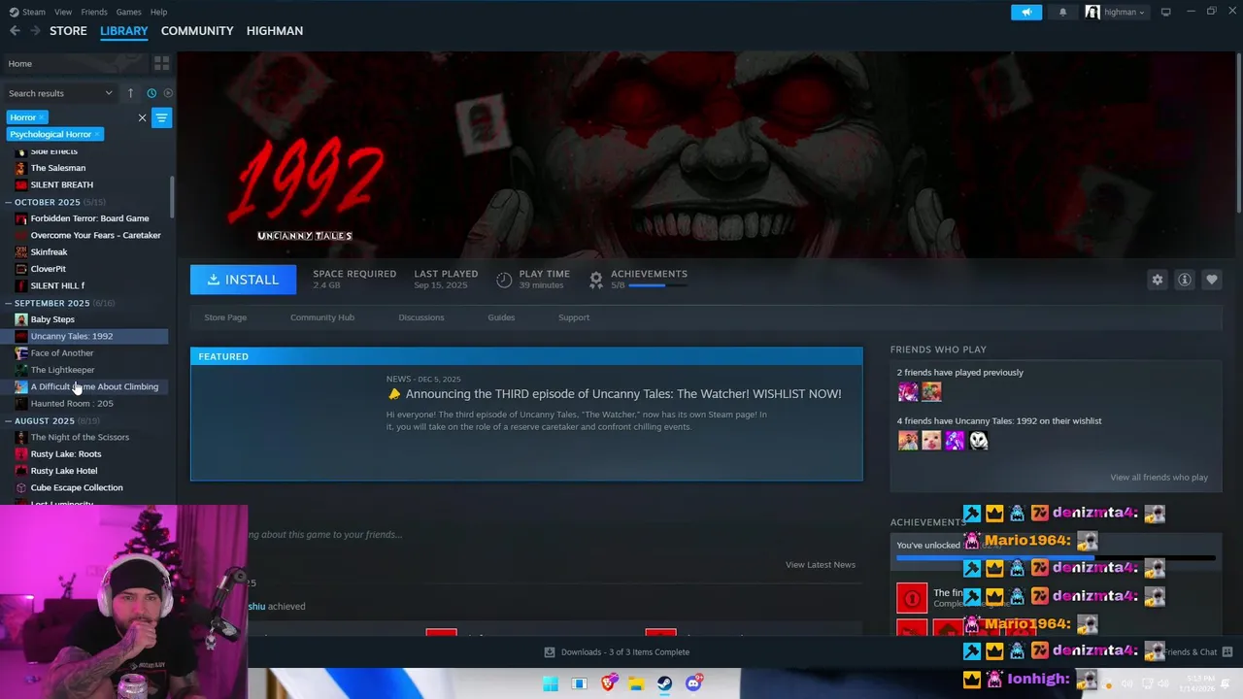Open the Support link
Viewport: 1243px width, 699px height.
tap(574, 317)
